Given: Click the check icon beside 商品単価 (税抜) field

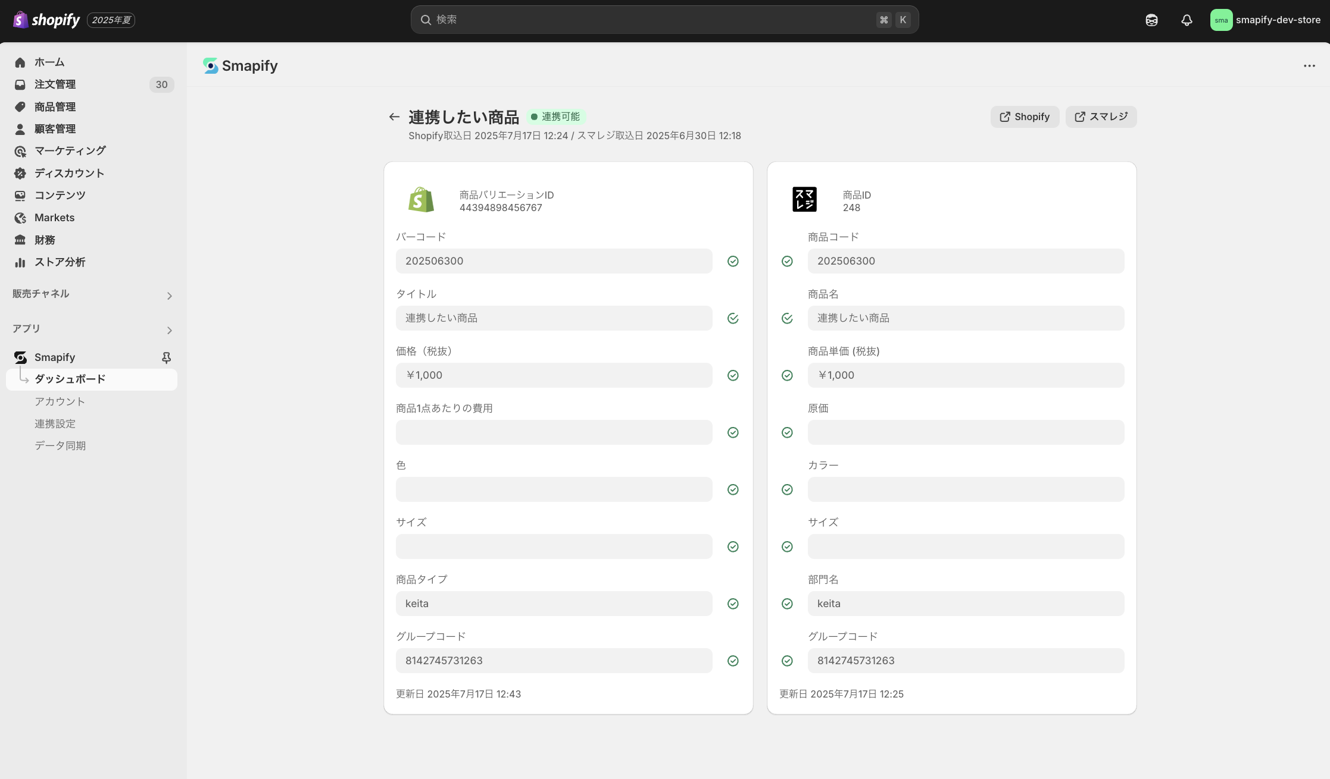Looking at the screenshot, I should [x=787, y=375].
